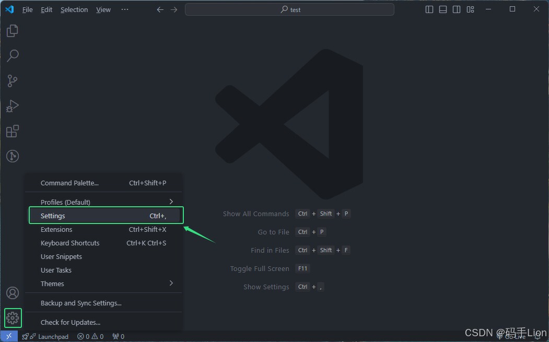Open the Selection menu

[74, 10]
